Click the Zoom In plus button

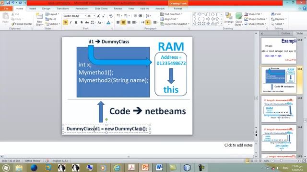pyautogui.click(x=298, y=161)
